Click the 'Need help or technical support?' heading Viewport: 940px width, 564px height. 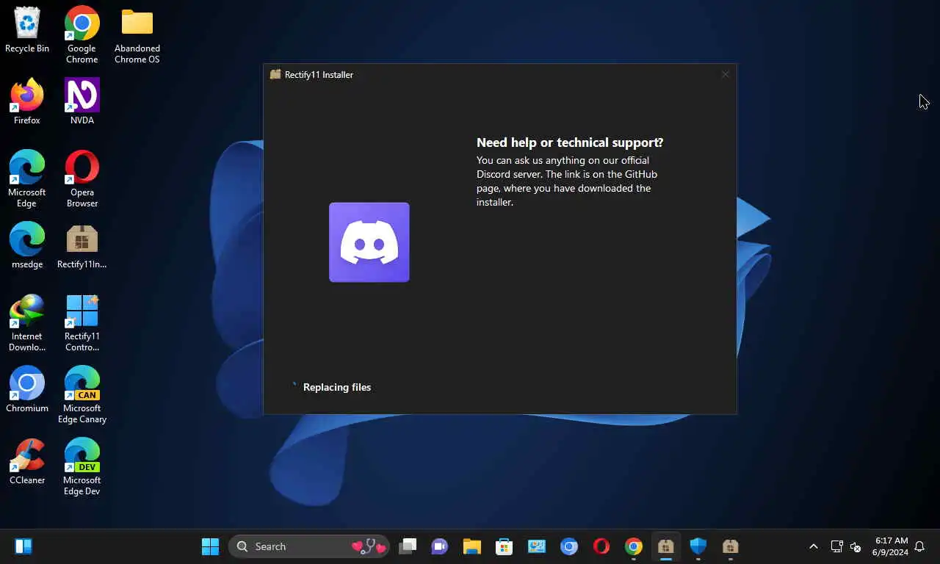[x=570, y=142]
